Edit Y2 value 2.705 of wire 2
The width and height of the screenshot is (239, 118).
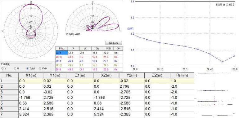(x=132, y=86)
